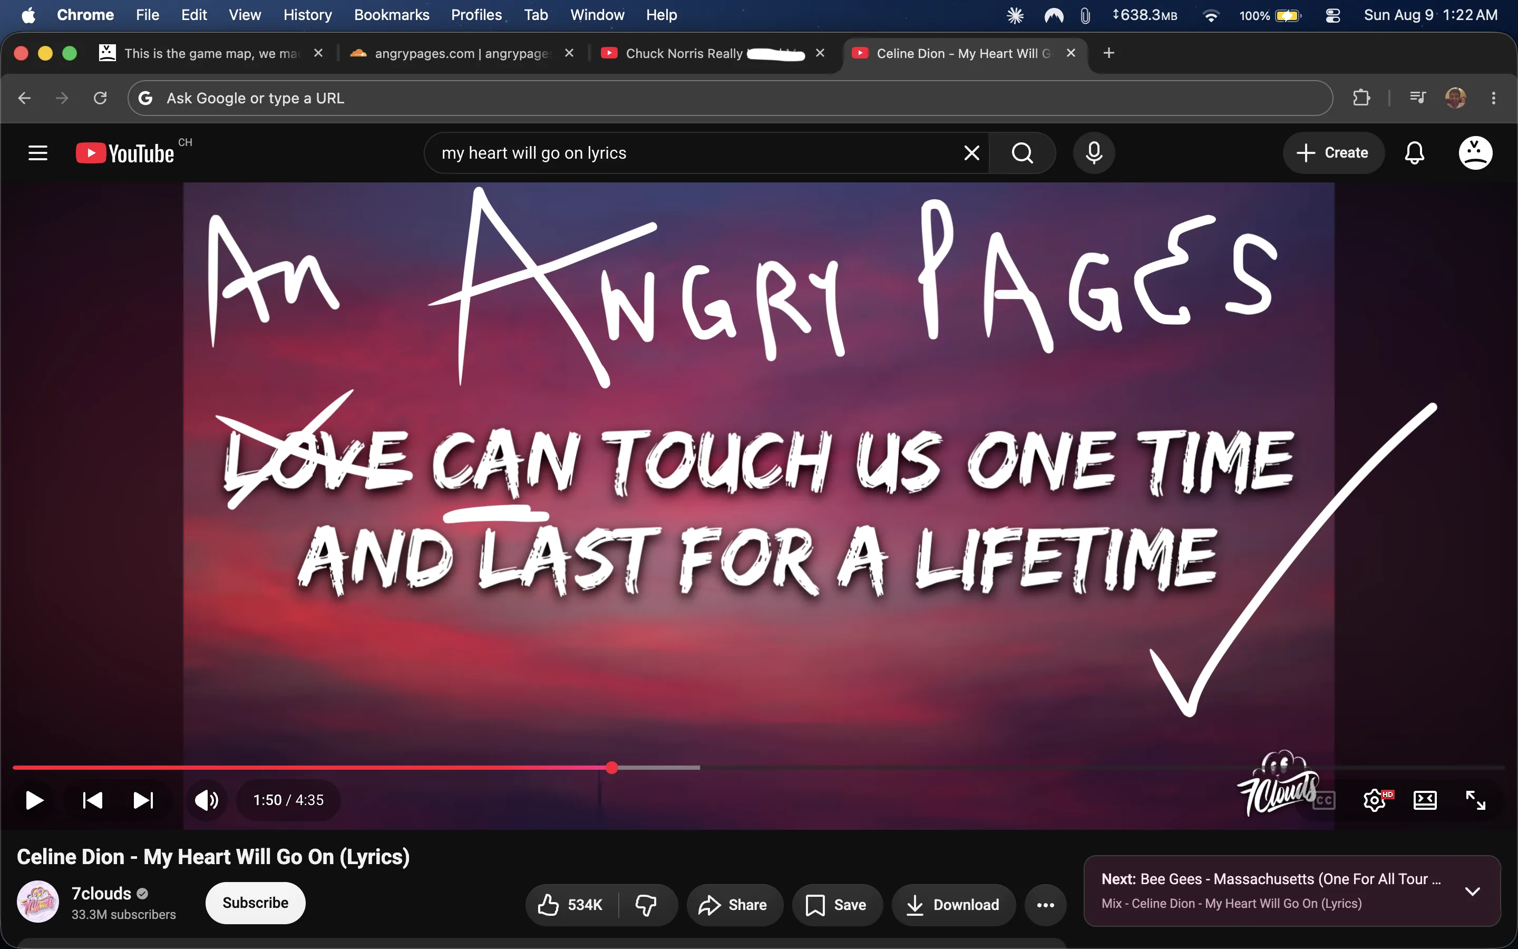Open the paperclip menu bar icon
The image size is (1518, 949).
[1085, 15]
